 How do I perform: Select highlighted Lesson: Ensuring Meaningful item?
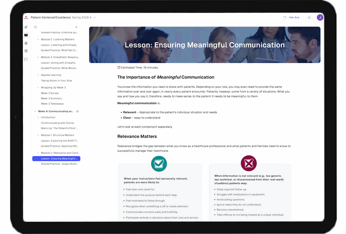[56, 159]
